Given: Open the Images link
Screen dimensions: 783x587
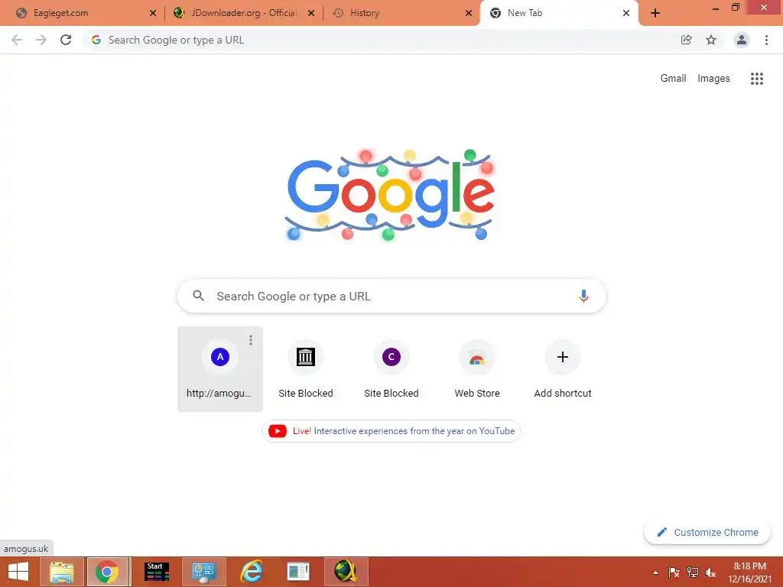Looking at the screenshot, I should pyautogui.click(x=713, y=79).
